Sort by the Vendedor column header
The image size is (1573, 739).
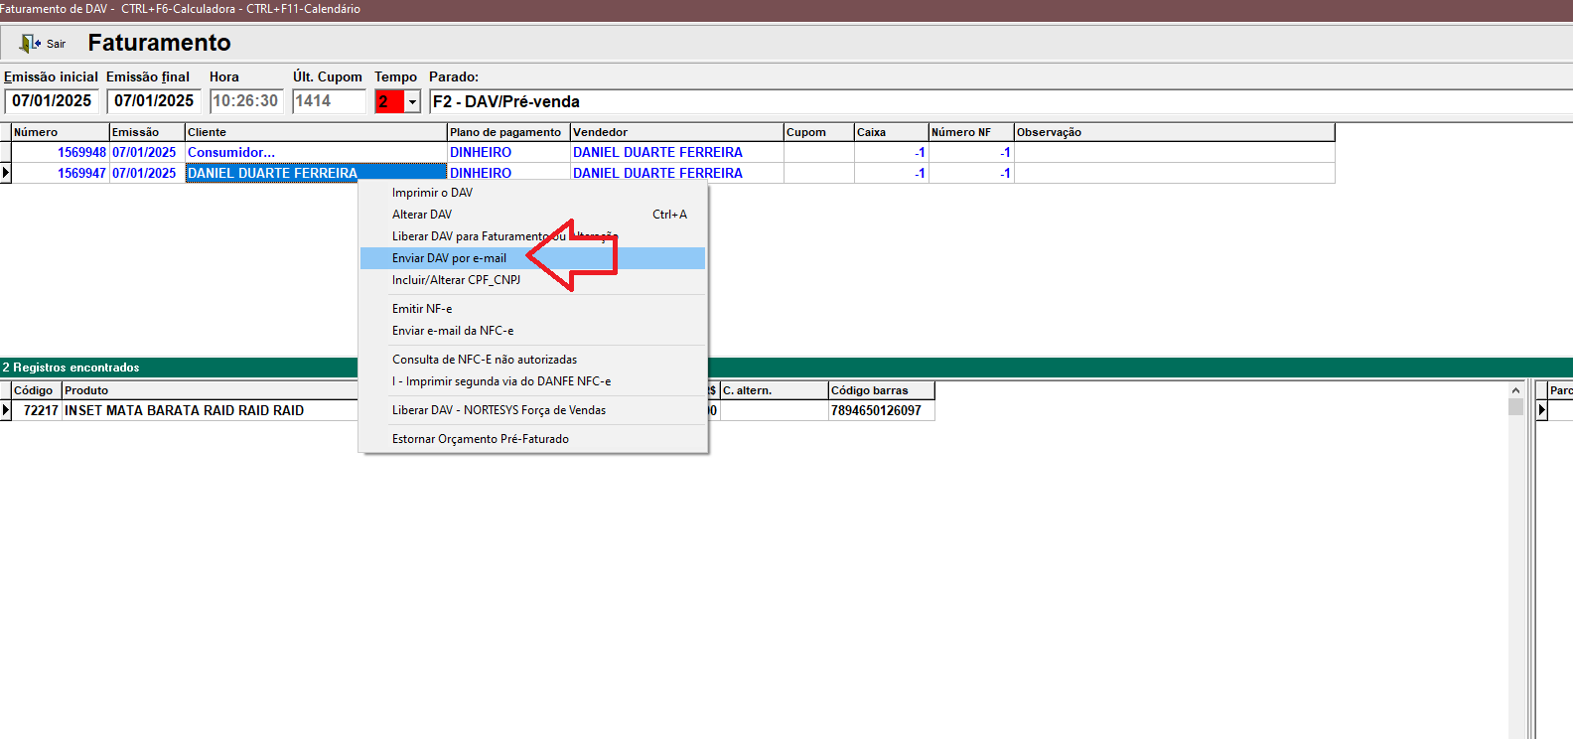point(676,132)
